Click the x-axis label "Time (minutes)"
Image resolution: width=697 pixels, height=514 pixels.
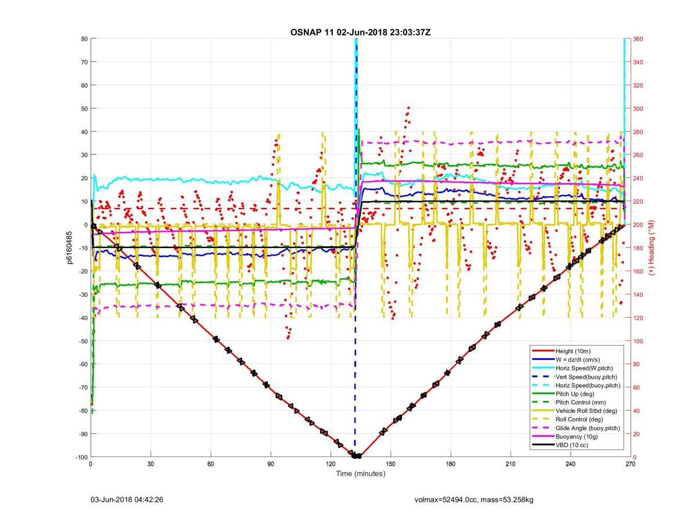click(361, 474)
